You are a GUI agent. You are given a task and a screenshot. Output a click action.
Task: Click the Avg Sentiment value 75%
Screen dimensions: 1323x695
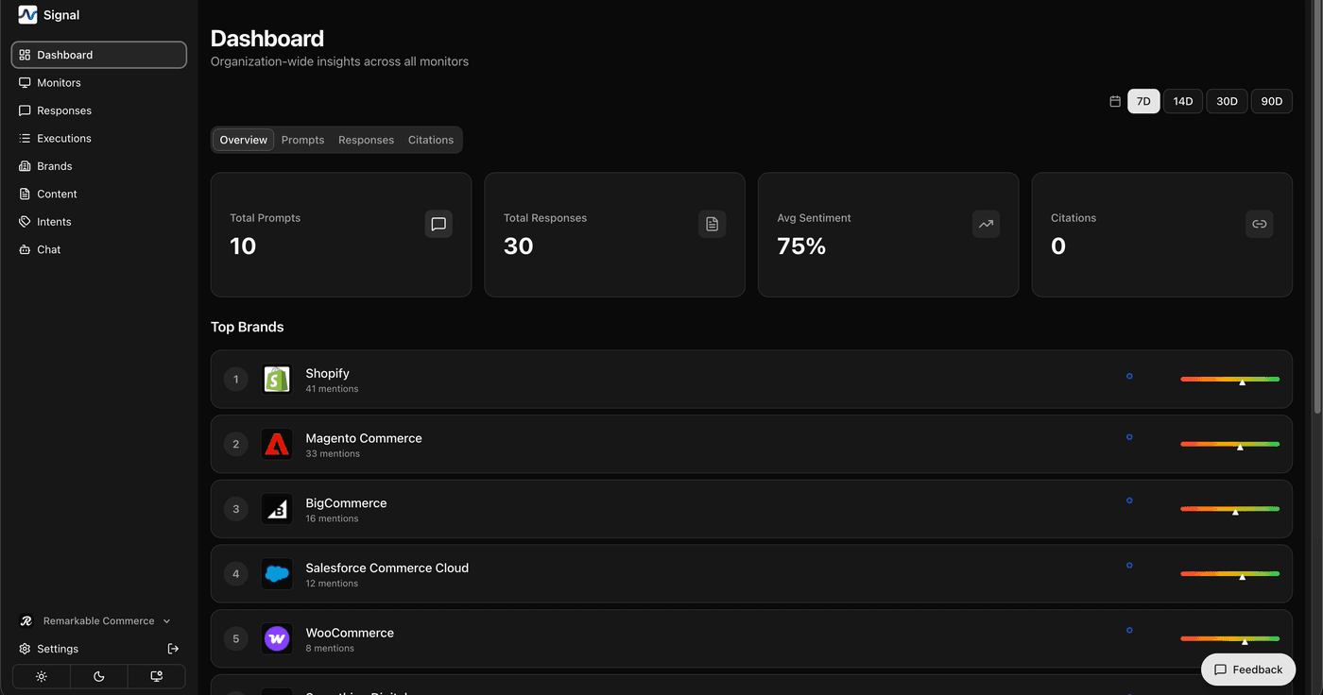[801, 246]
